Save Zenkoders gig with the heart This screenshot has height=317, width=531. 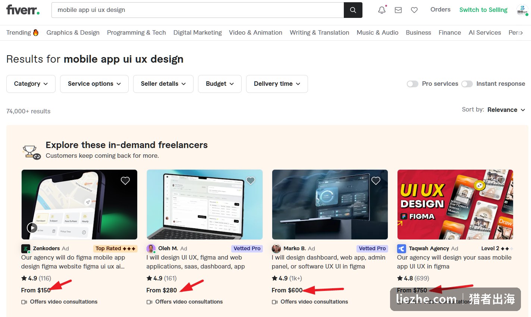pyautogui.click(x=125, y=181)
